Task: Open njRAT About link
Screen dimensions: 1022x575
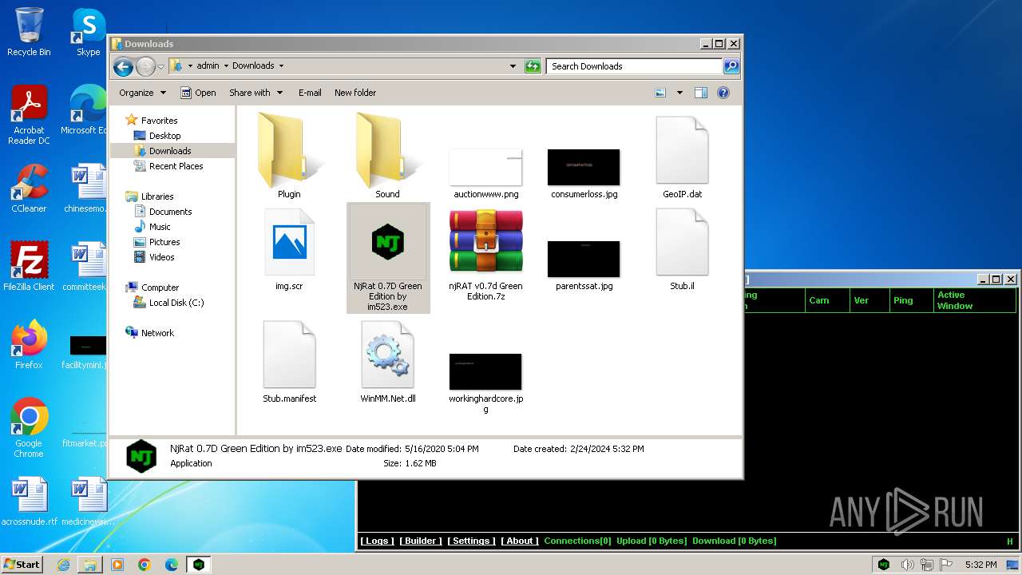Action: point(520,541)
